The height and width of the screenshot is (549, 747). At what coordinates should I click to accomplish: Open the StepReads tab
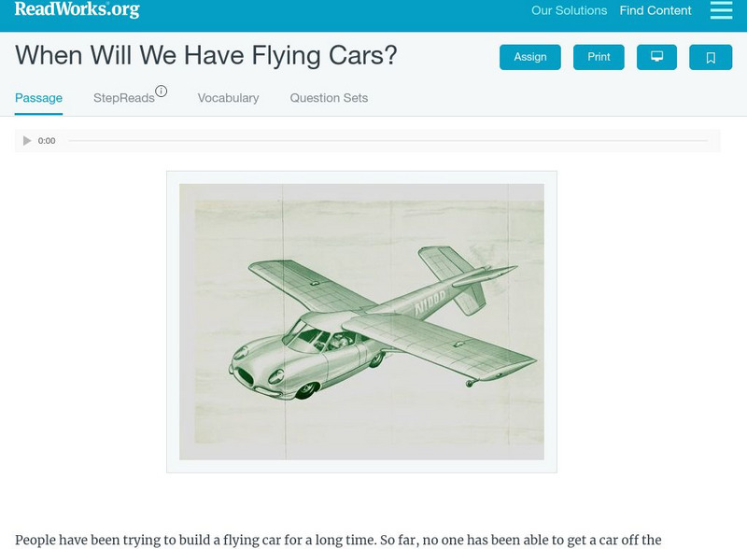[124, 98]
